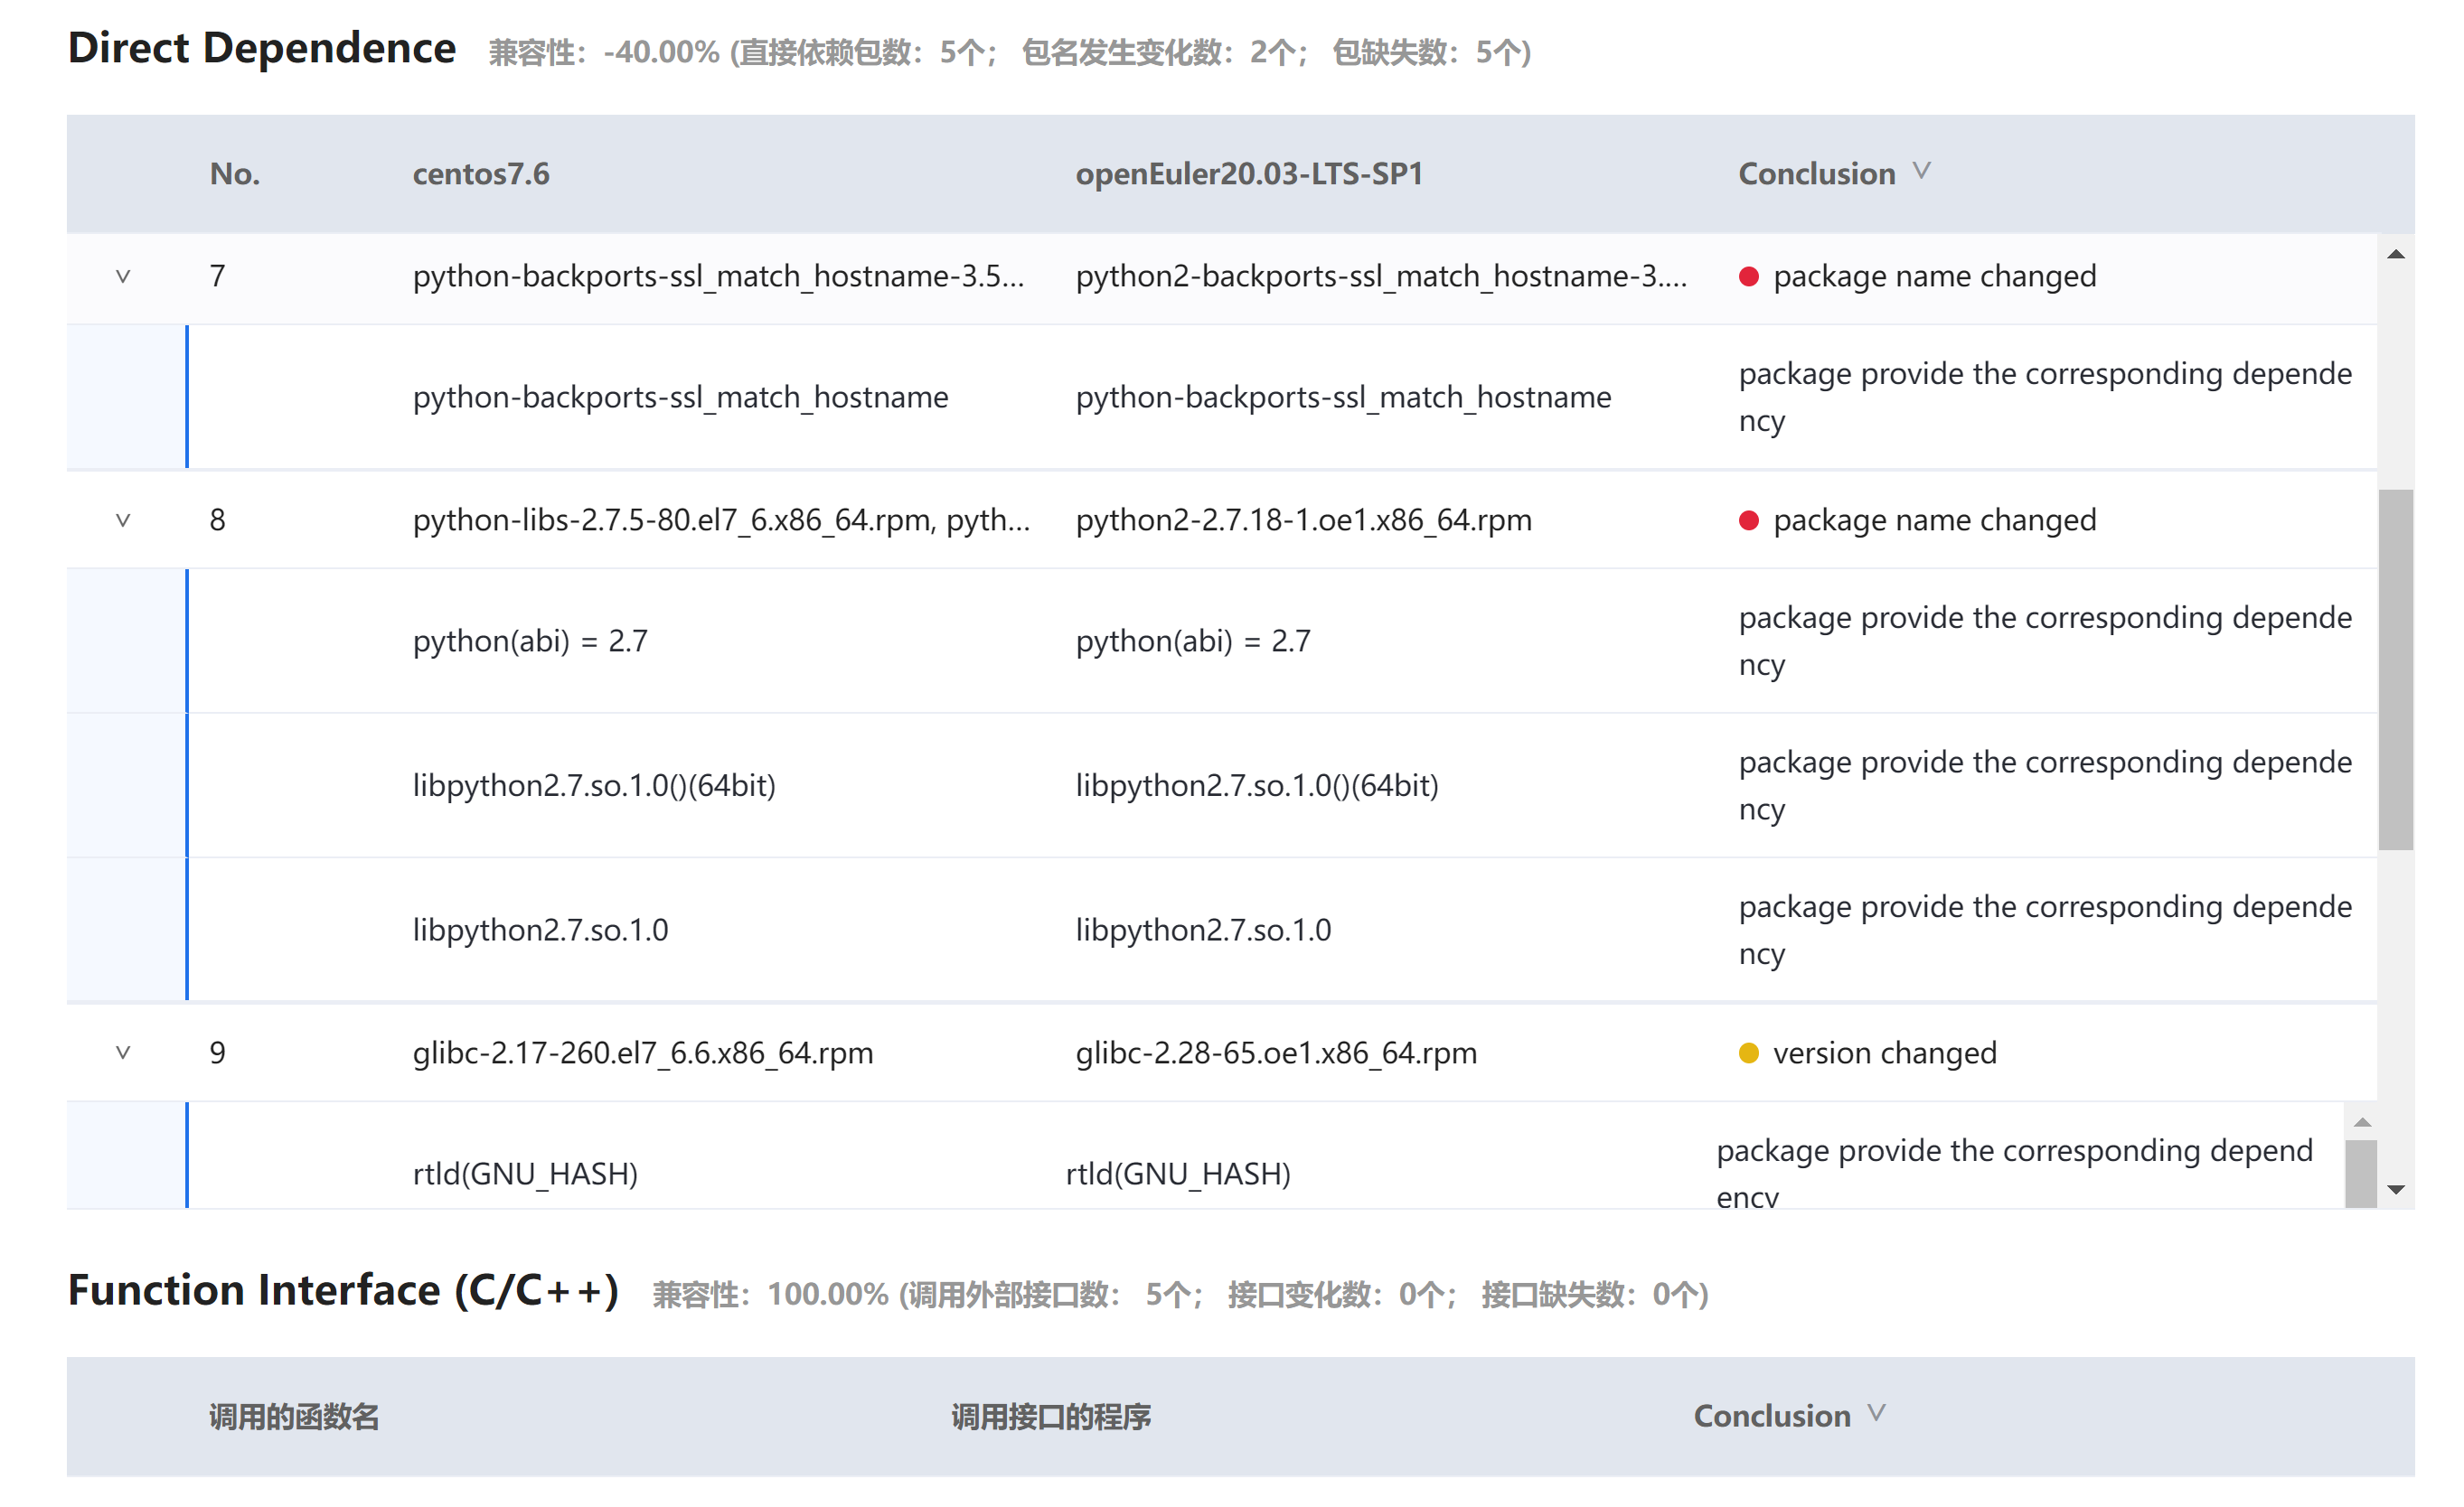Click centos7.6 column header
The width and height of the screenshot is (2464, 1507).
(481, 173)
